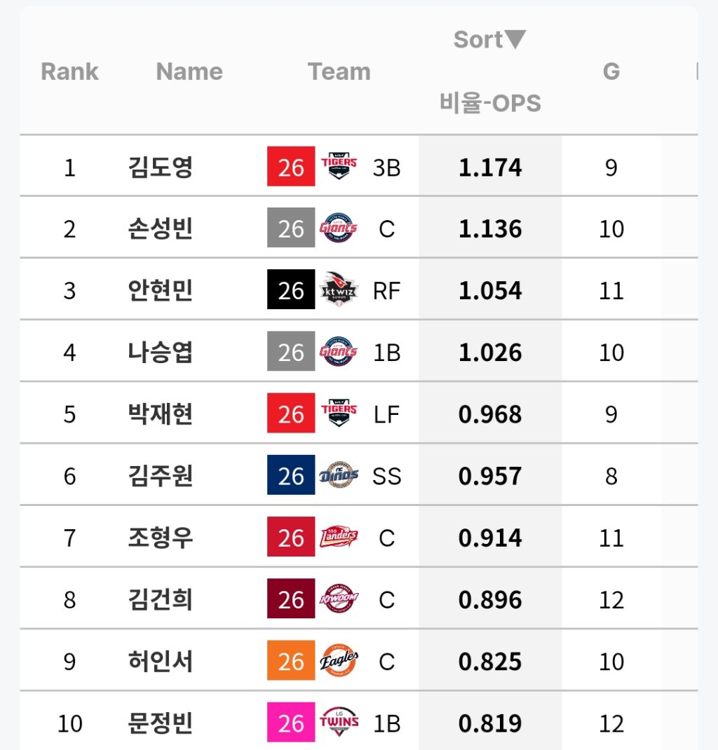Click the orange 26 badge for 허인서
The image size is (718, 750).
click(x=291, y=660)
